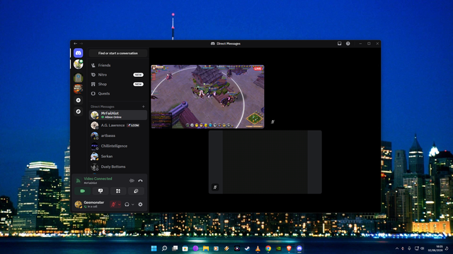Click the muted icon in blank video tile
The height and width of the screenshot is (254, 453).
215,187
